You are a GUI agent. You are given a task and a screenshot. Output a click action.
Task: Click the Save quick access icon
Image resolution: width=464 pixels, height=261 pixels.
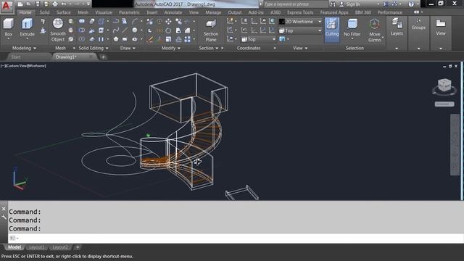click(x=37, y=4)
